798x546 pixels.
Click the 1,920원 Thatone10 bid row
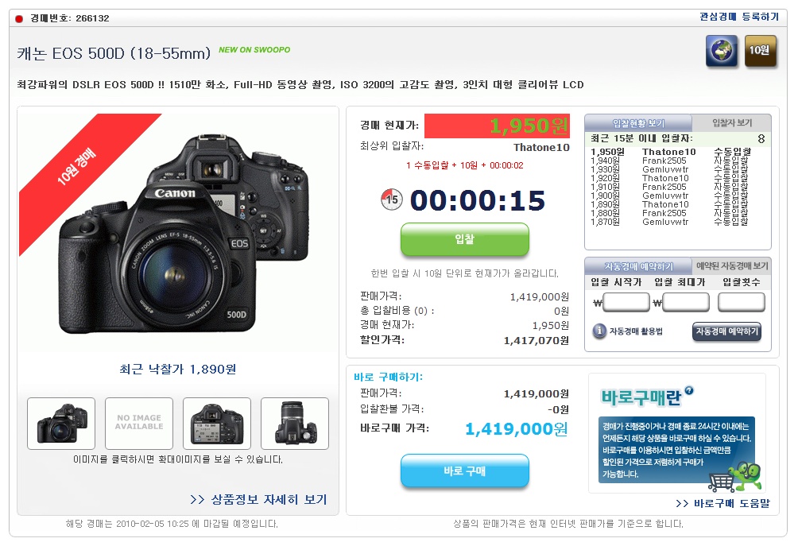pos(671,178)
